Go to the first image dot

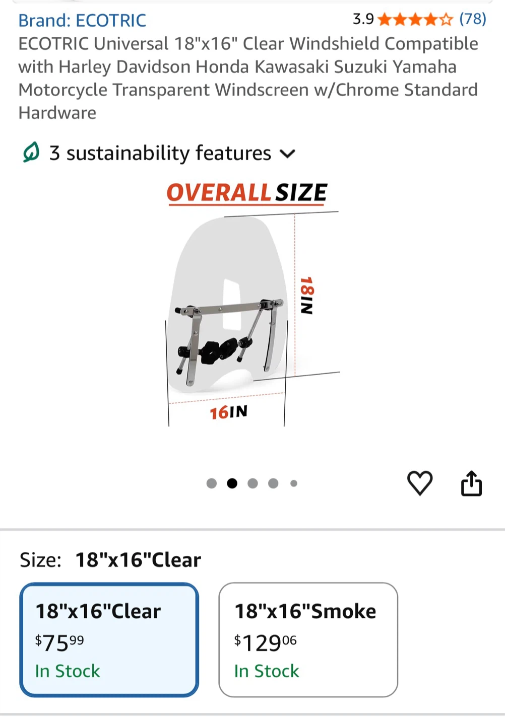tap(212, 483)
